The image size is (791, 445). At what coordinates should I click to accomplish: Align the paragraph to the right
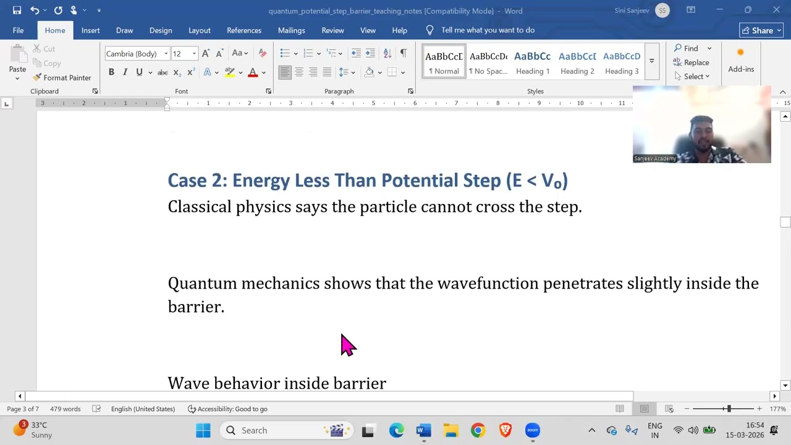tap(313, 72)
